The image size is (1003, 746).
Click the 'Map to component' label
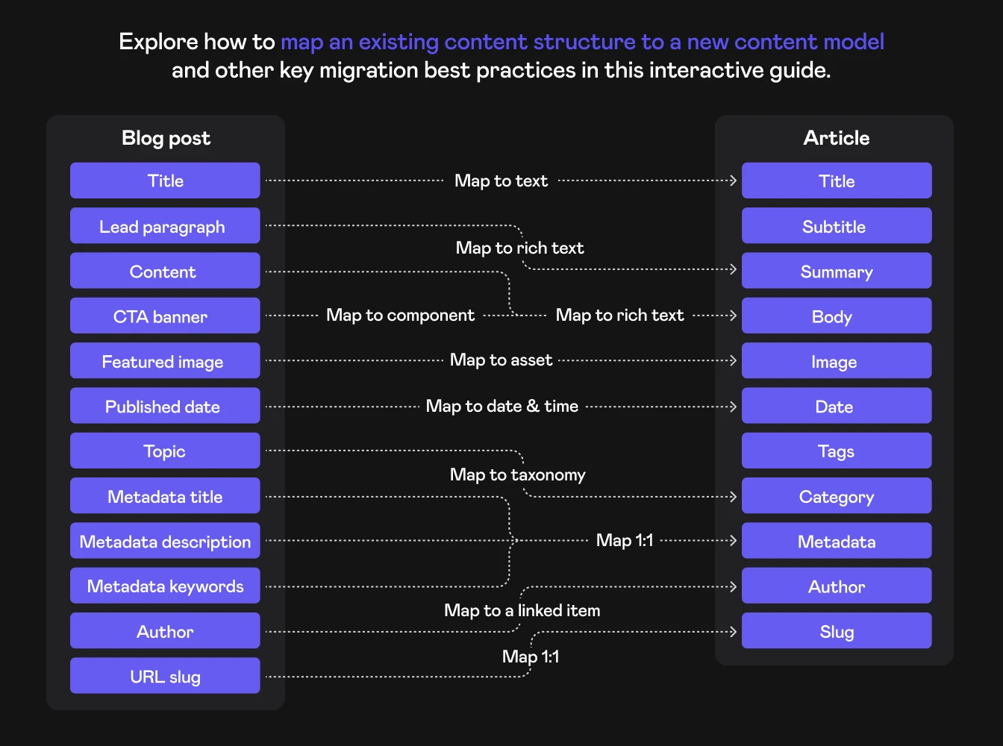point(400,316)
